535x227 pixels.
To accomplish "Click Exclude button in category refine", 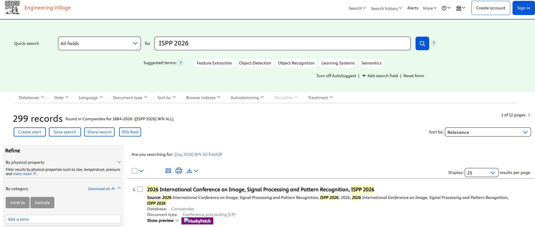I will click(x=42, y=203).
